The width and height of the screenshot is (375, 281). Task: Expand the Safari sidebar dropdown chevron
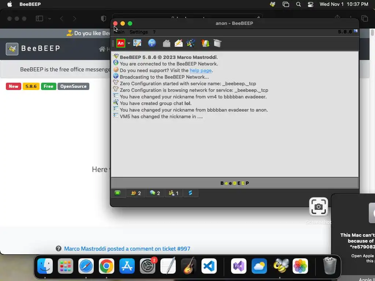tap(49, 19)
